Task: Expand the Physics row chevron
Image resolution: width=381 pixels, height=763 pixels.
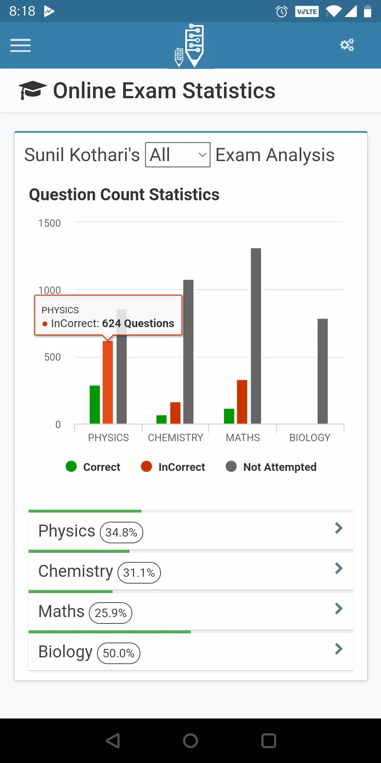Action: click(x=339, y=528)
